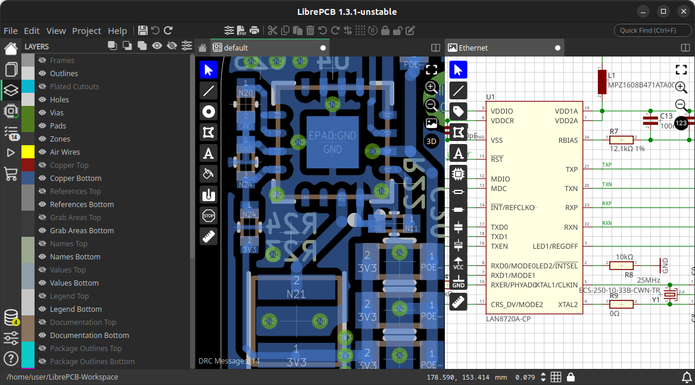Open the View menu
Viewport: 695px width, 385px height.
(56, 30)
